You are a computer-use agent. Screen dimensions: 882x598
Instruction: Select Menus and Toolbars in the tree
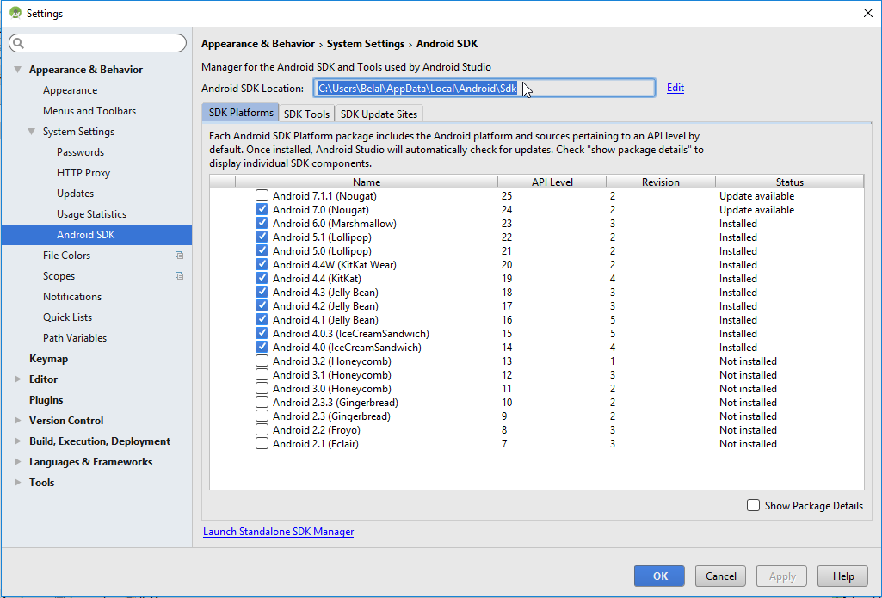[89, 111]
